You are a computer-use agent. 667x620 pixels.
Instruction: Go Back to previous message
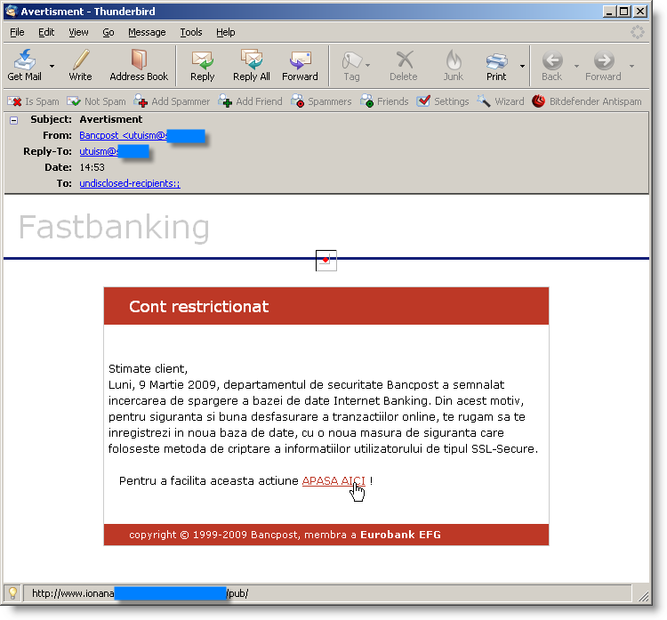pos(552,65)
